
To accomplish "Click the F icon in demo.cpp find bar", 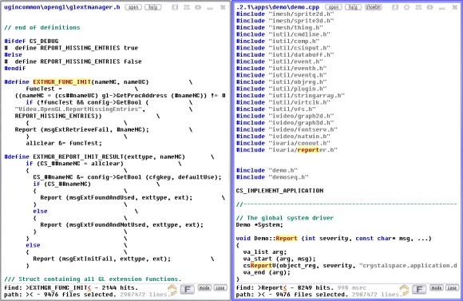I will (419, 290).
